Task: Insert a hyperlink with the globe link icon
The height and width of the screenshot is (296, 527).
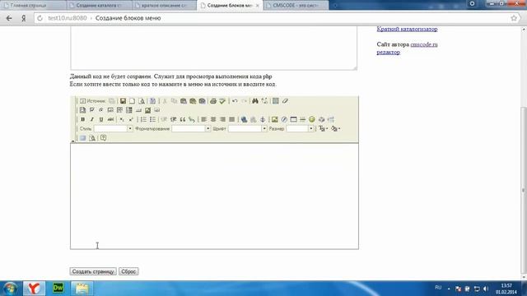Action: tap(244, 119)
